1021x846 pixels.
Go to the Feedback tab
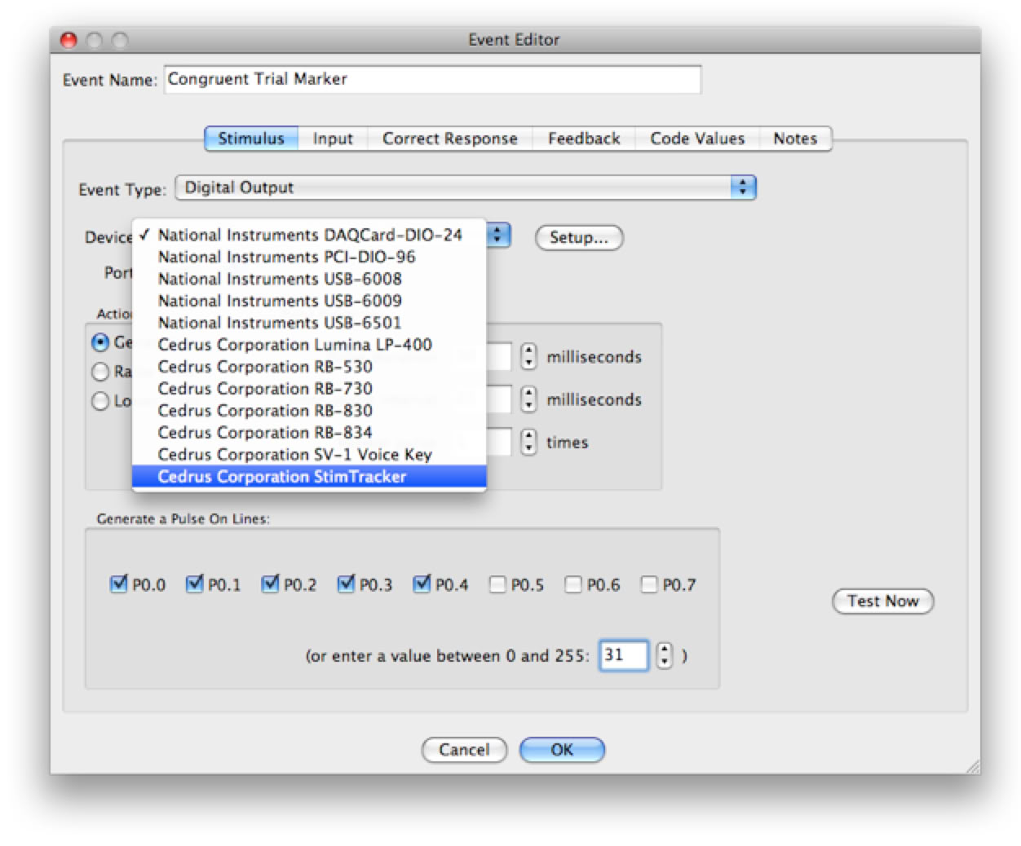[583, 139]
